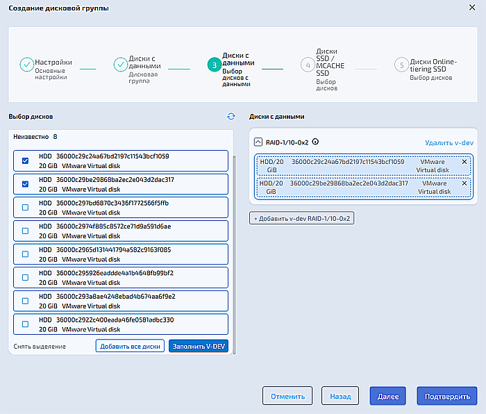486x414 pixels.
Task: Check disk 36000c2922c400eada46fe0581adbc330
Action: click(26, 324)
